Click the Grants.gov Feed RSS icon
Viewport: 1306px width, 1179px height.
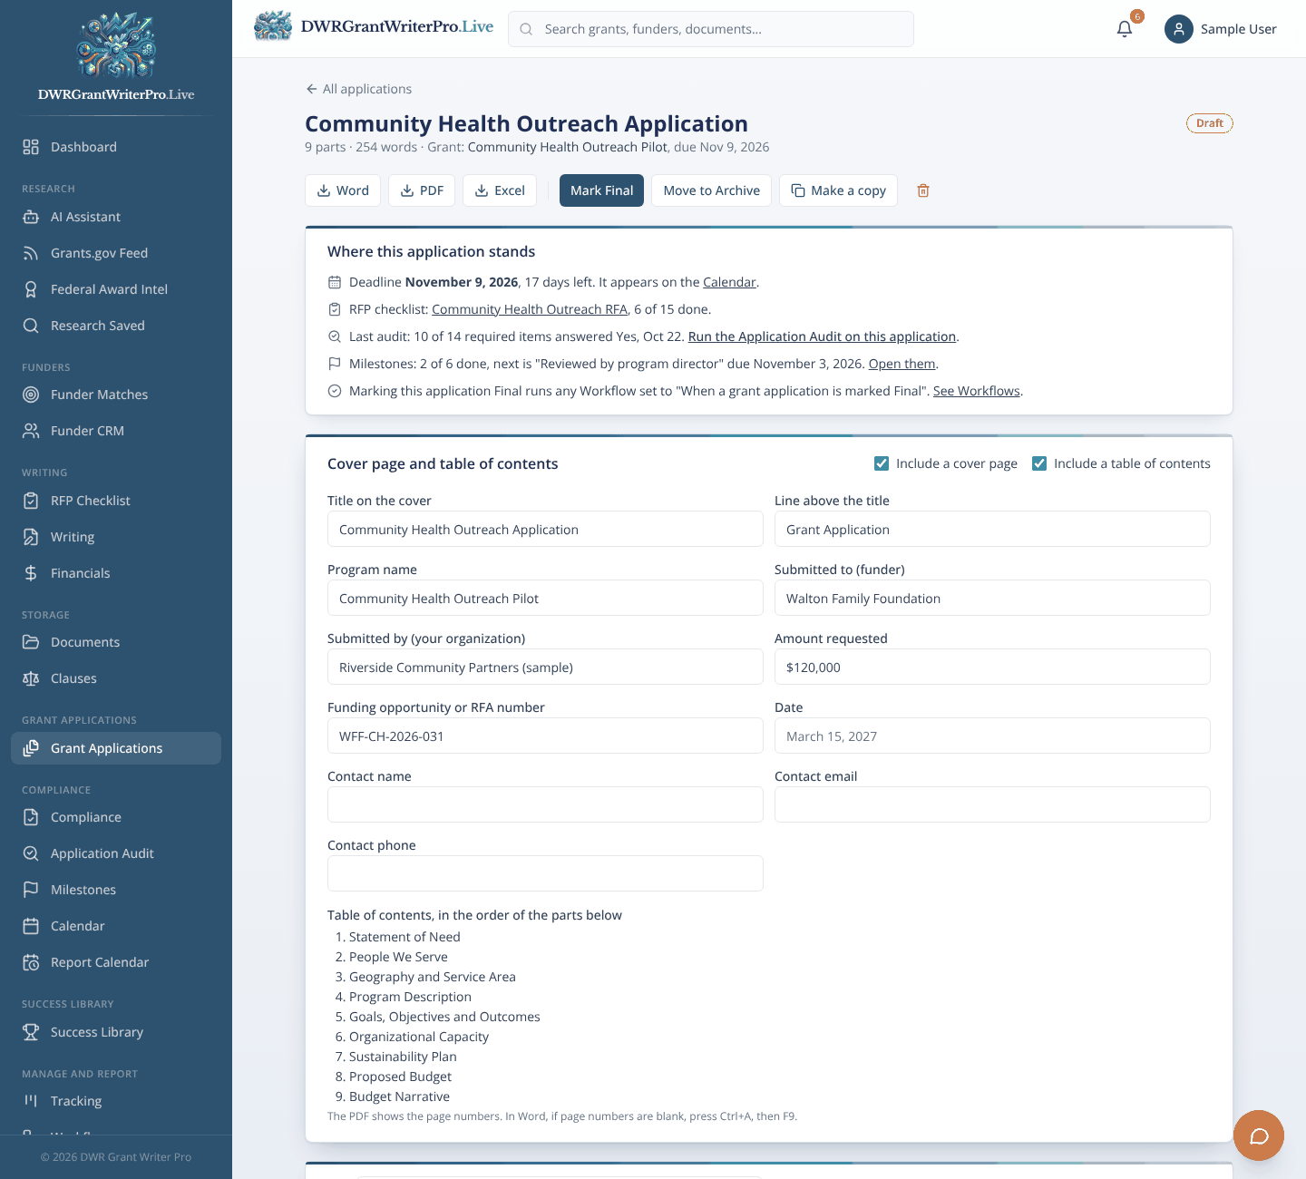(31, 253)
